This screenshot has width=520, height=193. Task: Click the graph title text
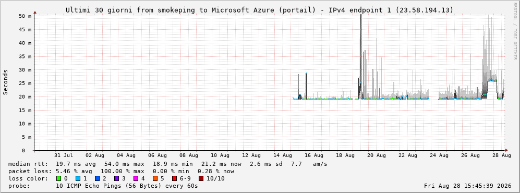tap(259, 10)
